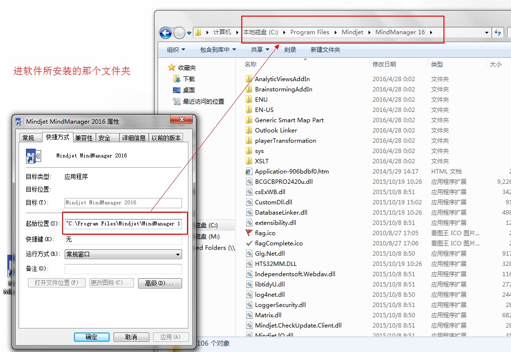Viewport: 511px width, 352px height.
Task: Click the Program Files breadcrumb
Action: pos(310,32)
